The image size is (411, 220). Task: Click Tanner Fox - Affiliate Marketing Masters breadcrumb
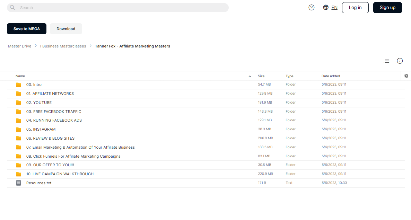point(132,46)
